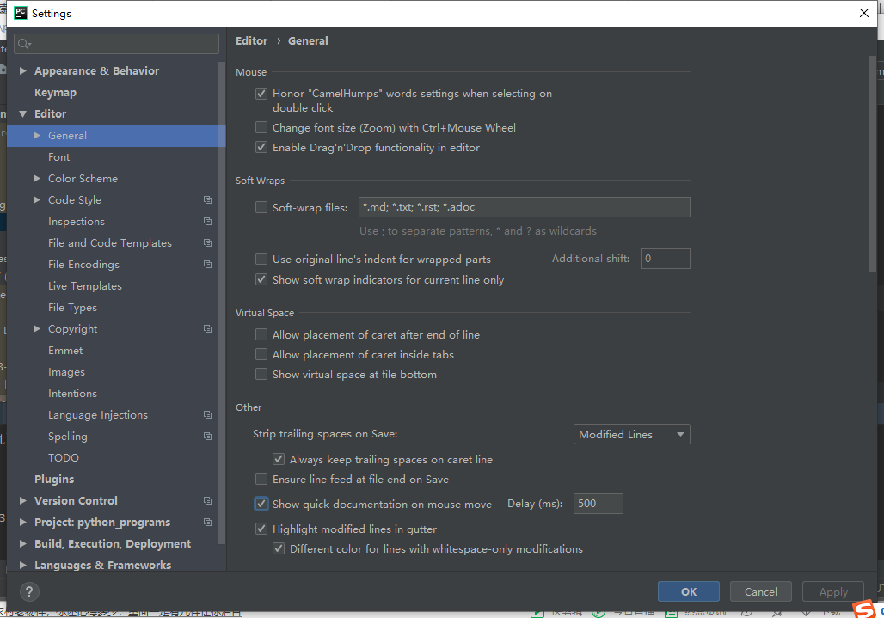The height and width of the screenshot is (618, 884).
Task: Select the TODO settings page
Action: [64, 457]
